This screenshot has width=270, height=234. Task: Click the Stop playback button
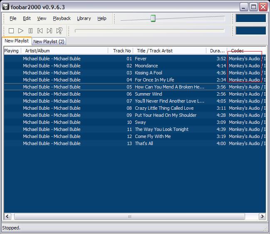click(11, 31)
